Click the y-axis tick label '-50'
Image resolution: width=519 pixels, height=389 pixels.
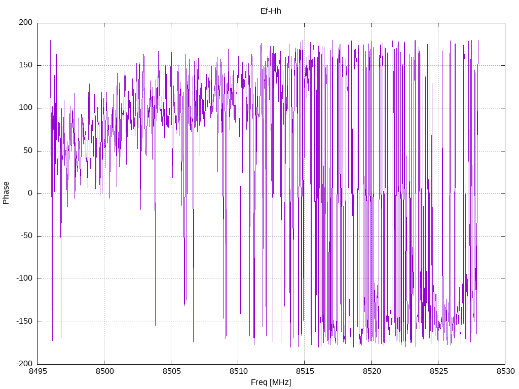[27, 236]
